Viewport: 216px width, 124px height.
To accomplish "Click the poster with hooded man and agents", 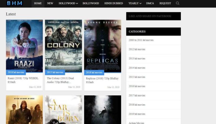I will 25,110.
